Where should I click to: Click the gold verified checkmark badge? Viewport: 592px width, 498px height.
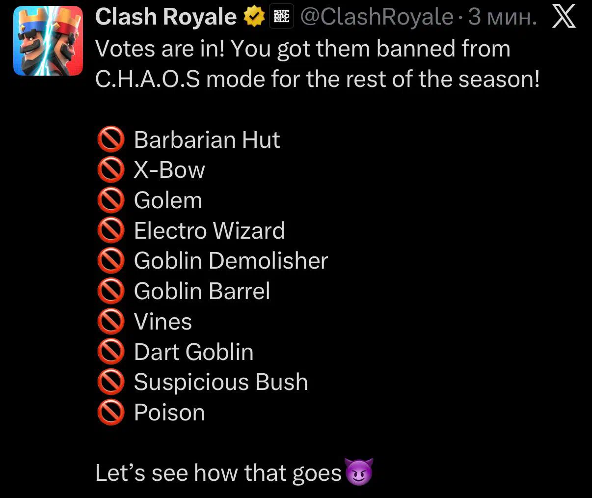click(253, 18)
